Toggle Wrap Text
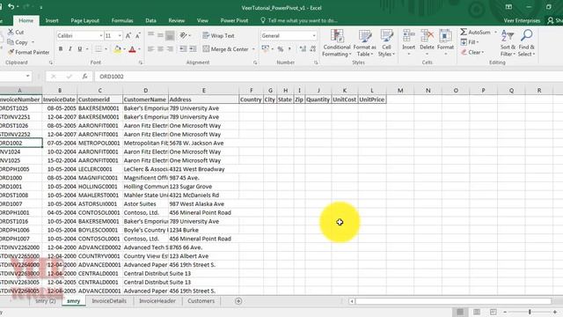Viewport: 563px width, 317px height. 218,35
